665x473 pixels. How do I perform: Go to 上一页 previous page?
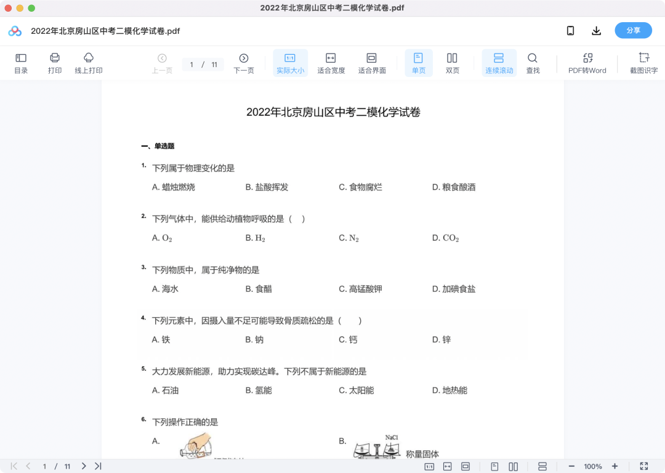pyautogui.click(x=162, y=63)
